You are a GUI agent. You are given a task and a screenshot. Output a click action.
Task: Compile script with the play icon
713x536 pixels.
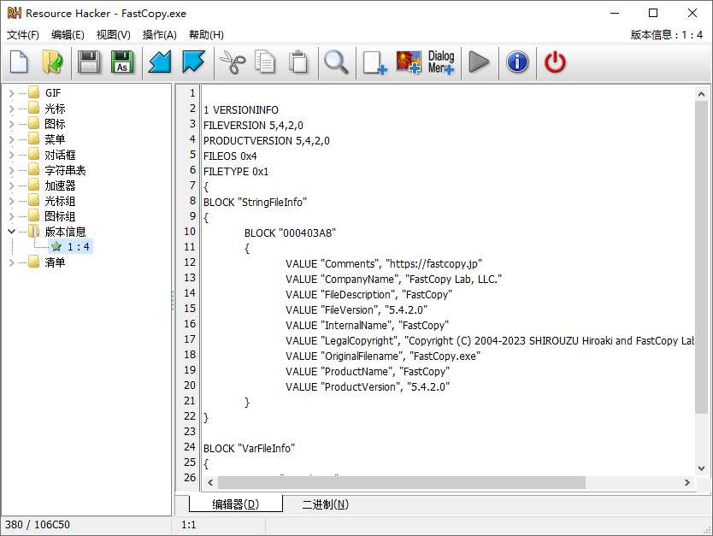coord(479,62)
